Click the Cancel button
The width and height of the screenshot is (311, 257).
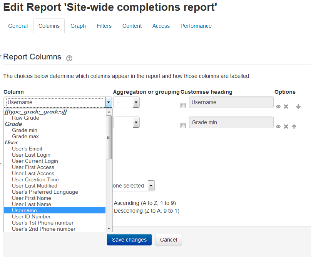169,240
